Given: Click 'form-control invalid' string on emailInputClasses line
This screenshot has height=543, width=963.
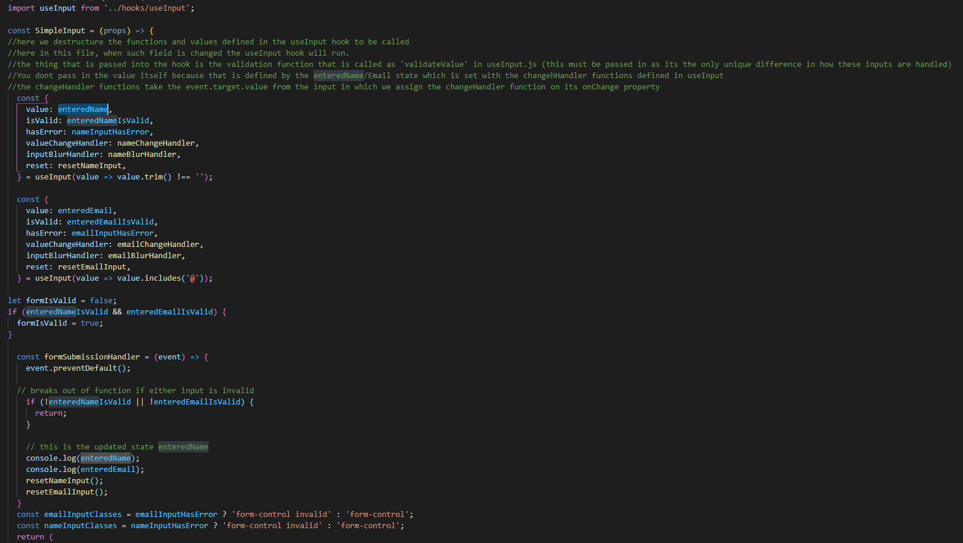Looking at the screenshot, I should coord(281,515).
